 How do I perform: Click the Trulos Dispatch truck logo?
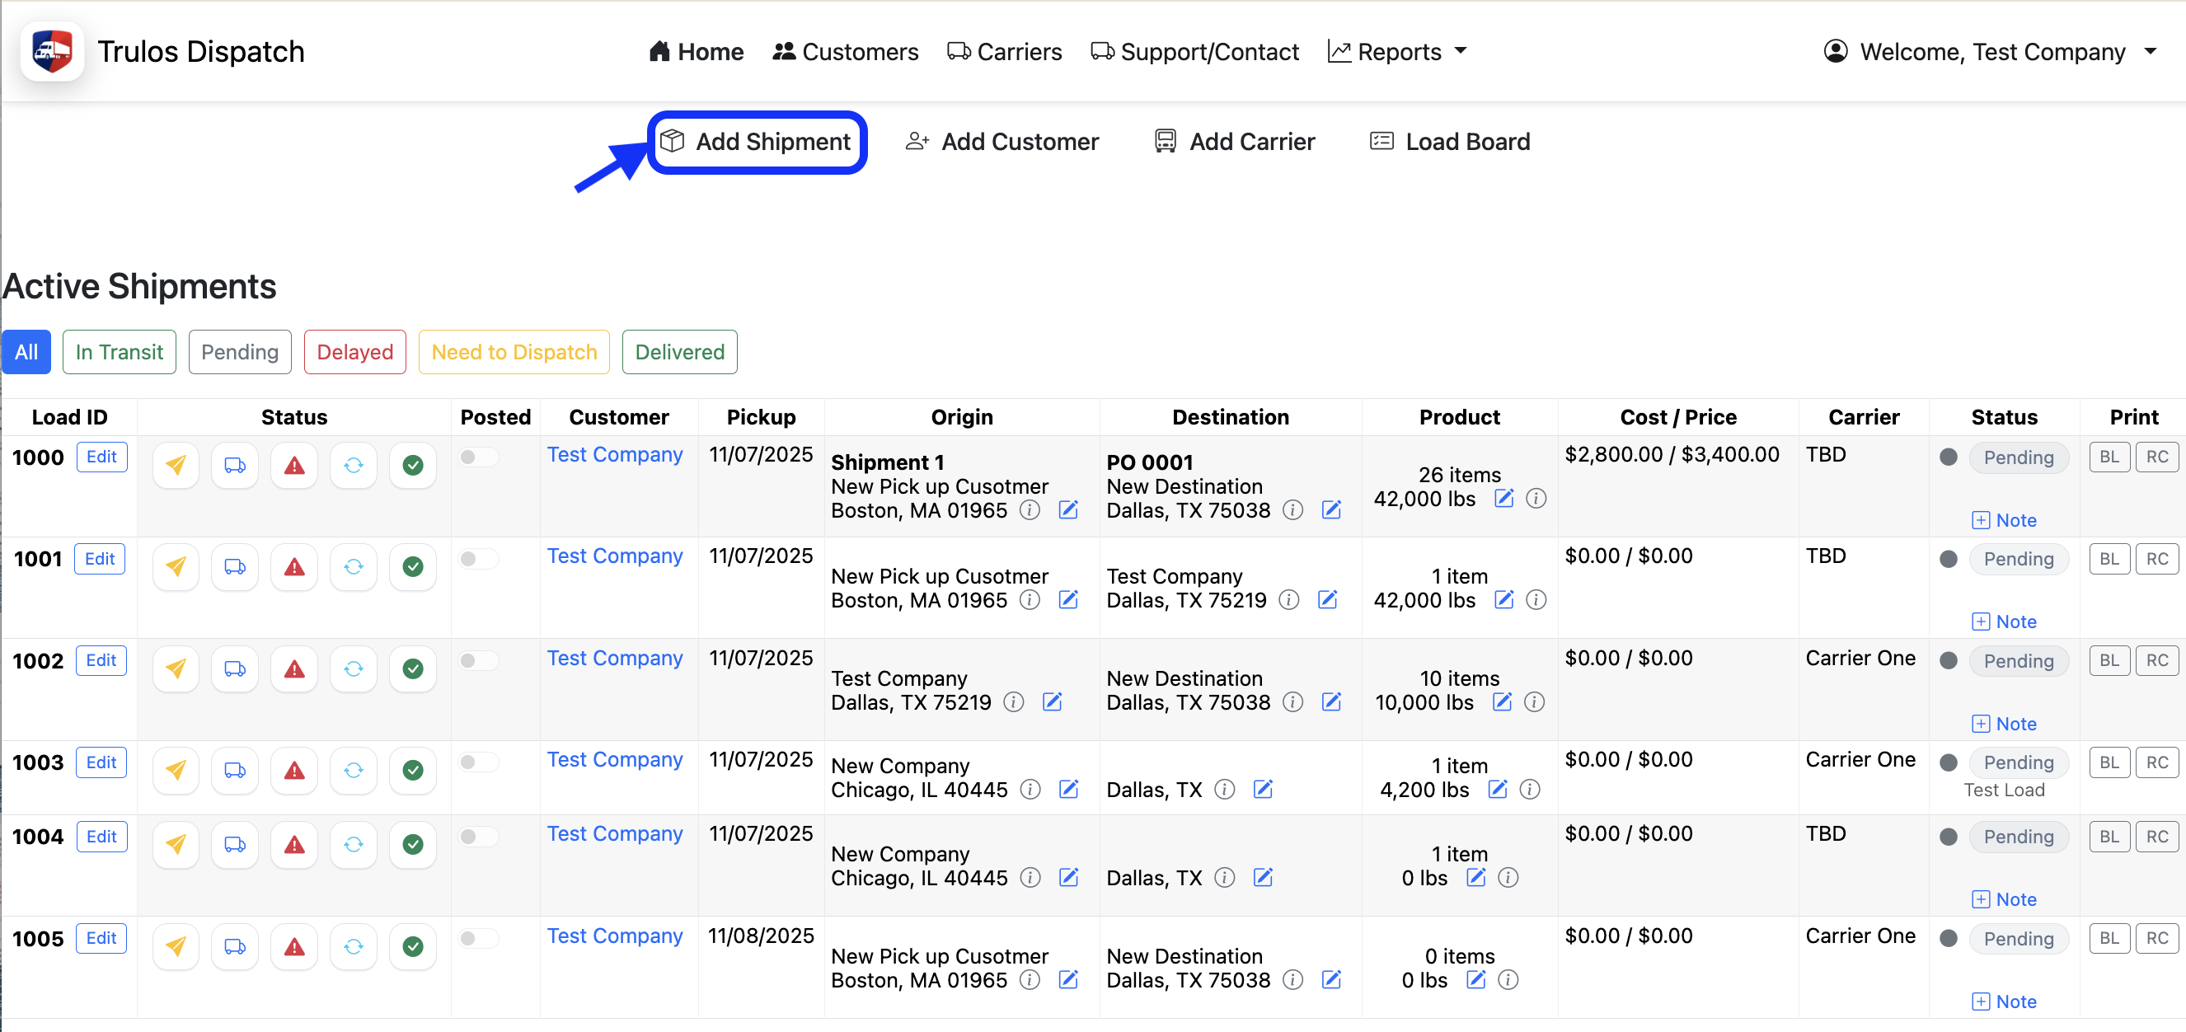tap(52, 50)
